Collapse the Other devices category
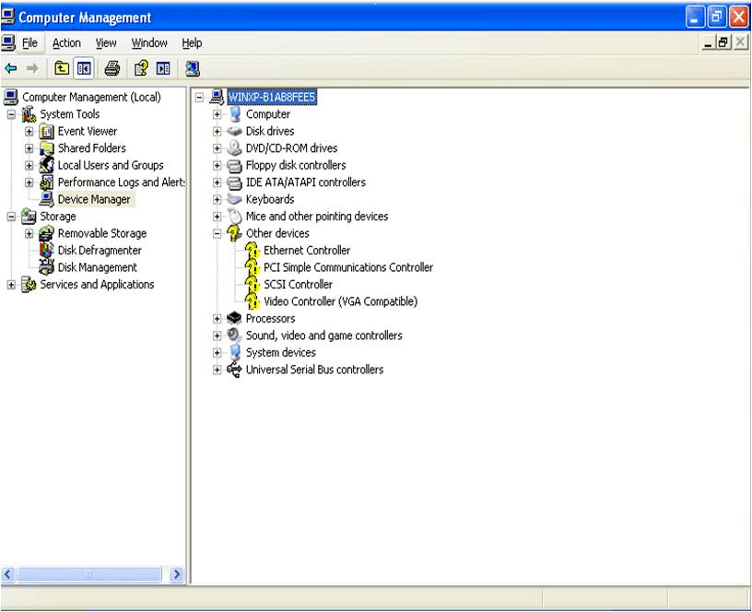This screenshot has height=612, width=752. point(217,234)
